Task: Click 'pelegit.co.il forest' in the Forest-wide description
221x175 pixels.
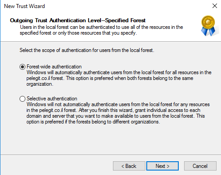Action: click(x=45, y=78)
